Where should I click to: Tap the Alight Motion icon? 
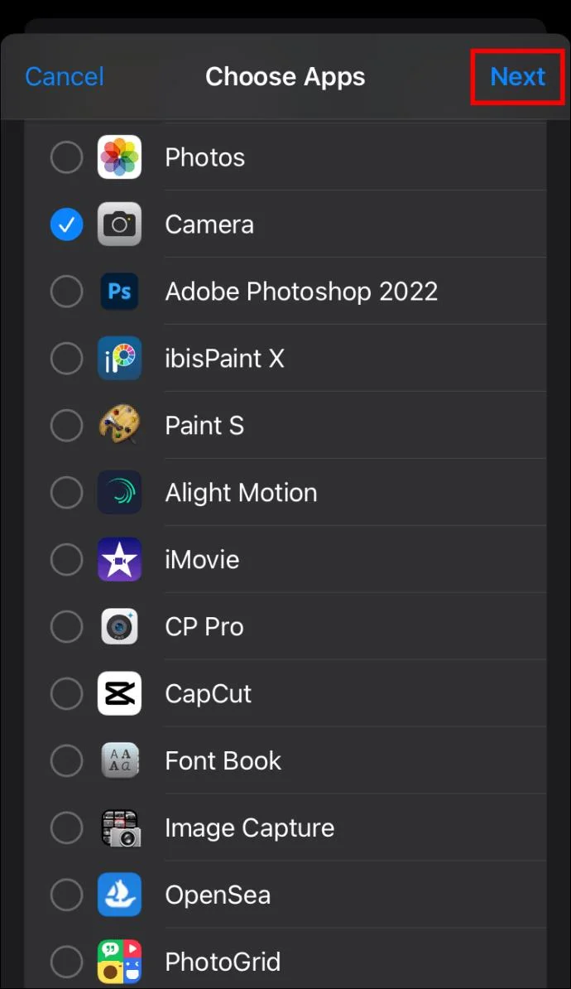(x=119, y=493)
